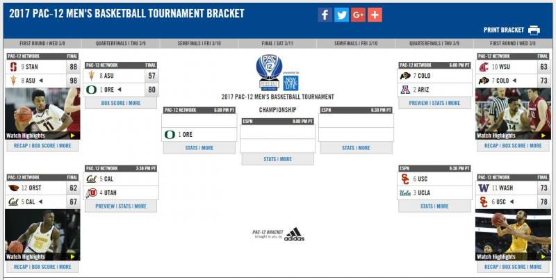Image resolution: width=556 pixels, height=280 pixels.
Task: Click the UCLA logo in quarterfinals
Action: click(x=405, y=193)
